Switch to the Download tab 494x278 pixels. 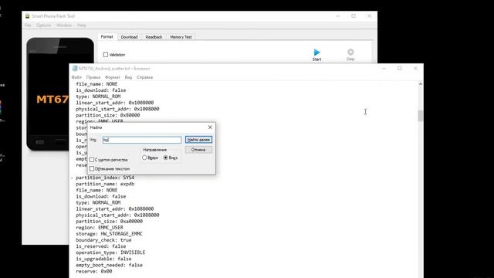pyautogui.click(x=129, y=37)
